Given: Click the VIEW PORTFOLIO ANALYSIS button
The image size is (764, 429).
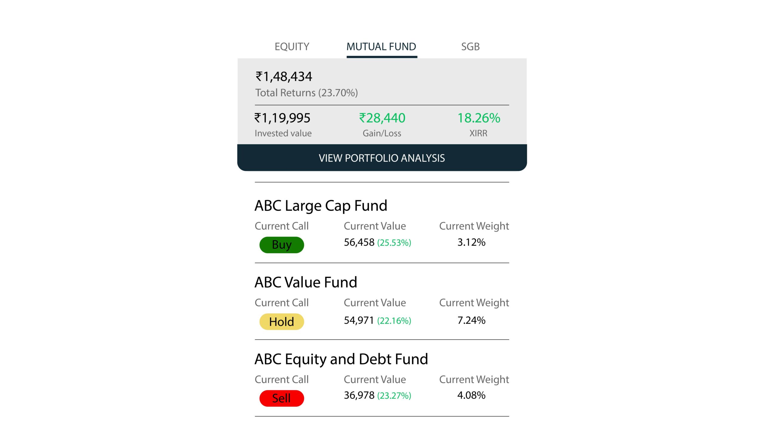Looking at the screenshot, I should (x=382, y=158).
